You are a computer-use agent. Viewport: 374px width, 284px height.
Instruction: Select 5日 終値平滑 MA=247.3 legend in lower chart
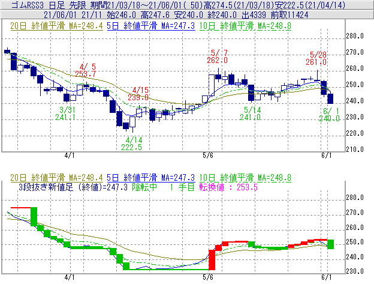point(151,178)
